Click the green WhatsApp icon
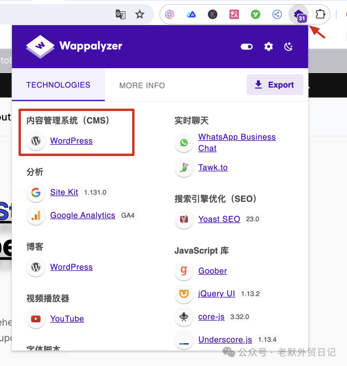 [x=184, y=142]
